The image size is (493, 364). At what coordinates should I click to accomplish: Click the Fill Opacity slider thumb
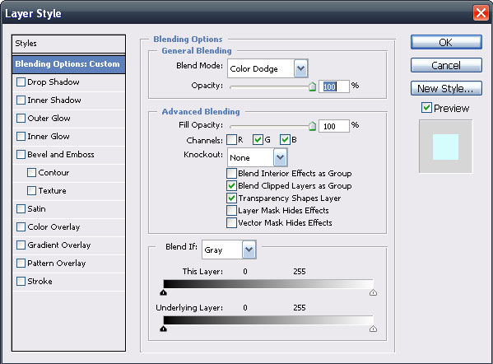[312, 126]
